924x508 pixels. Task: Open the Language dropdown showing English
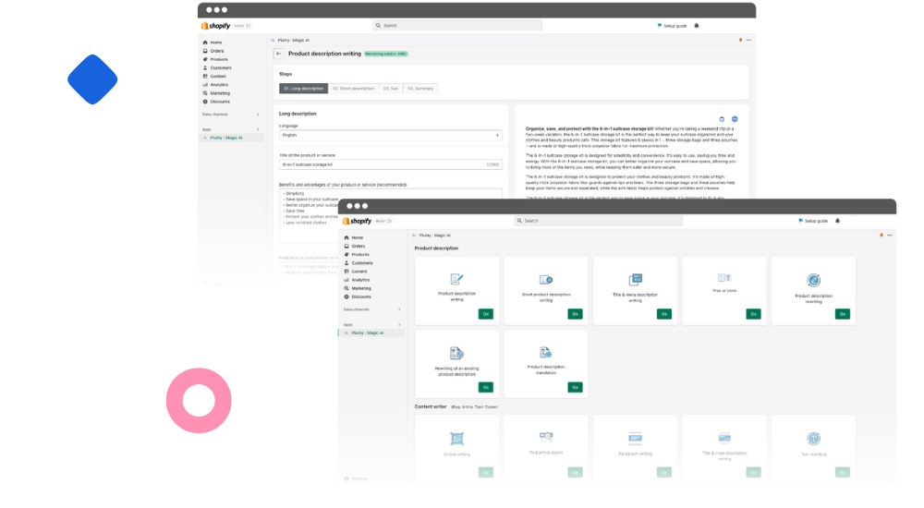pos(391,135)
